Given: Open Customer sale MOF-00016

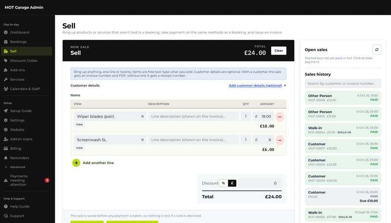Looking at the screenshot, I should 343,162.
